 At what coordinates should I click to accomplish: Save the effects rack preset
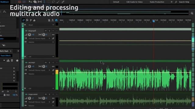(x=8, y=61)
